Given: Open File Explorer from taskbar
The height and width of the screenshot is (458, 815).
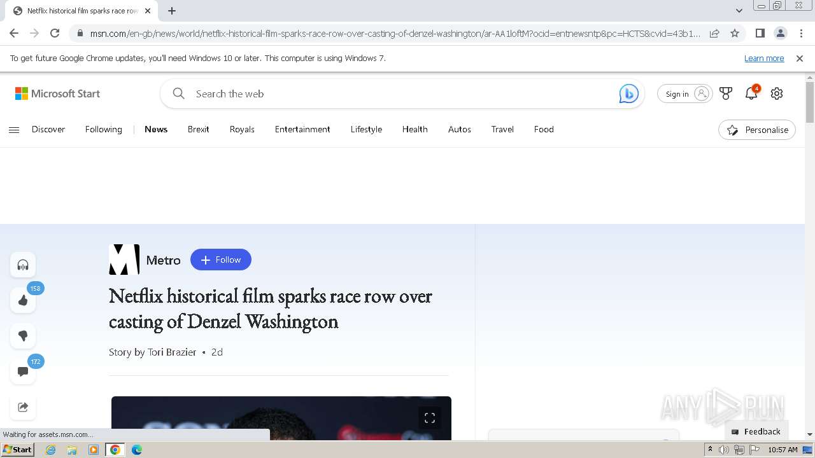Looking at the screenshot, I should coord(72,450).
